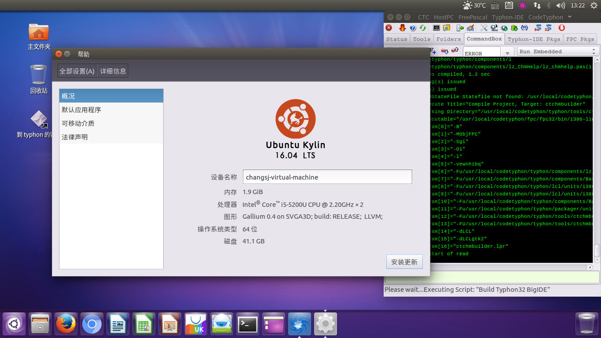Open the terminal from the dock

click(x=248, y=324)
